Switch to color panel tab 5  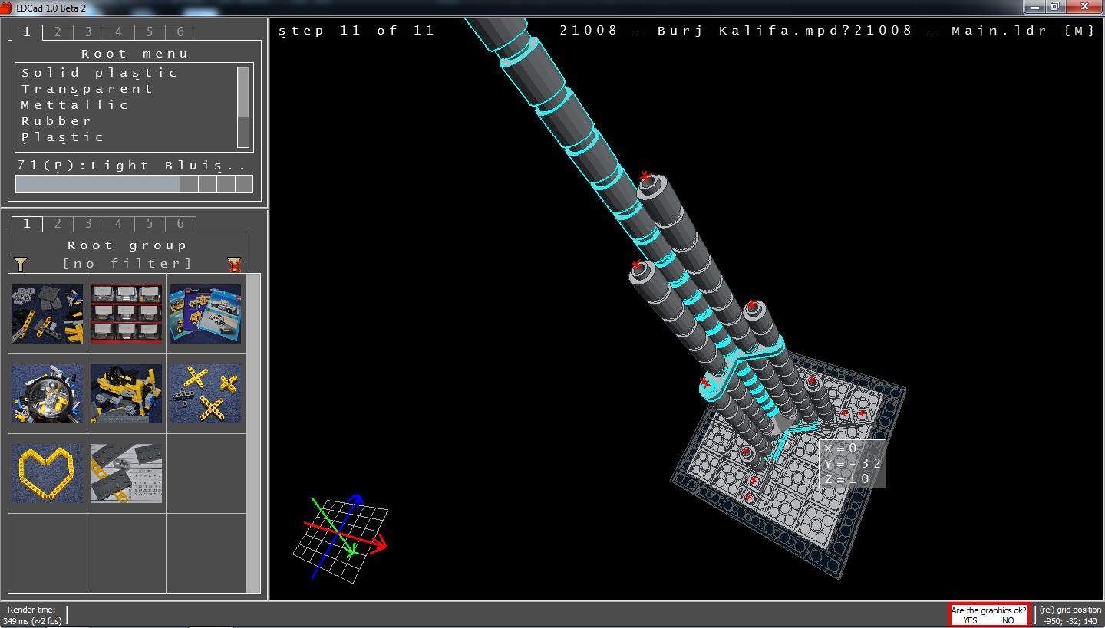point(150,32)
